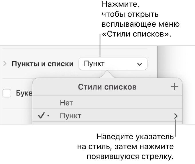This screenshot has width=195, height=164.
Task: Expand the Пункты и списки disclosure arrow
Action: pos(5,64)
